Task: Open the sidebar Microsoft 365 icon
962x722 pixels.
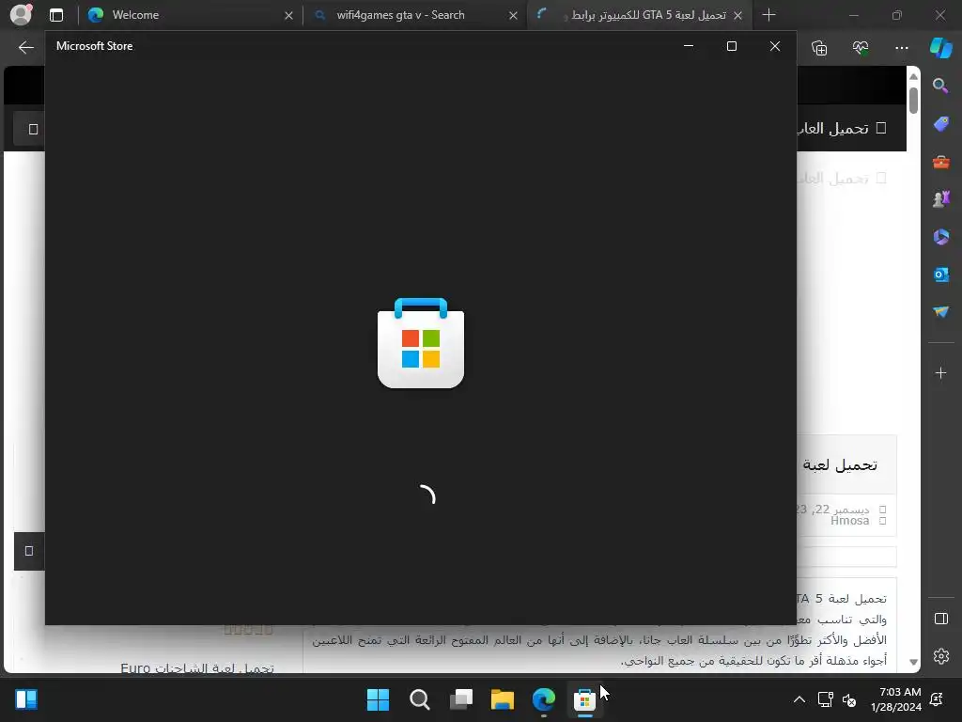Action: 940,237
